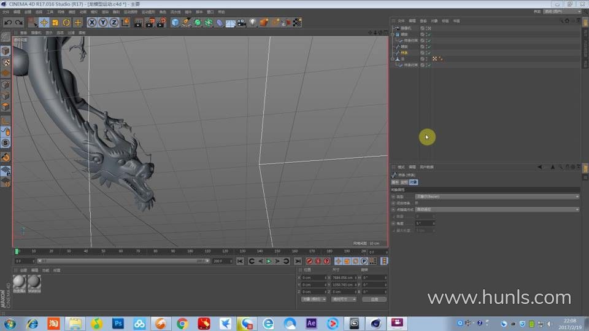Go to start of animation
589x331 pixels.
(240, 261)
